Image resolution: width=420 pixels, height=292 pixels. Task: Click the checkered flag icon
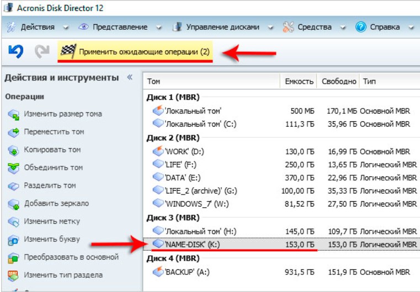pyautogui.click(x=68, y=51)
